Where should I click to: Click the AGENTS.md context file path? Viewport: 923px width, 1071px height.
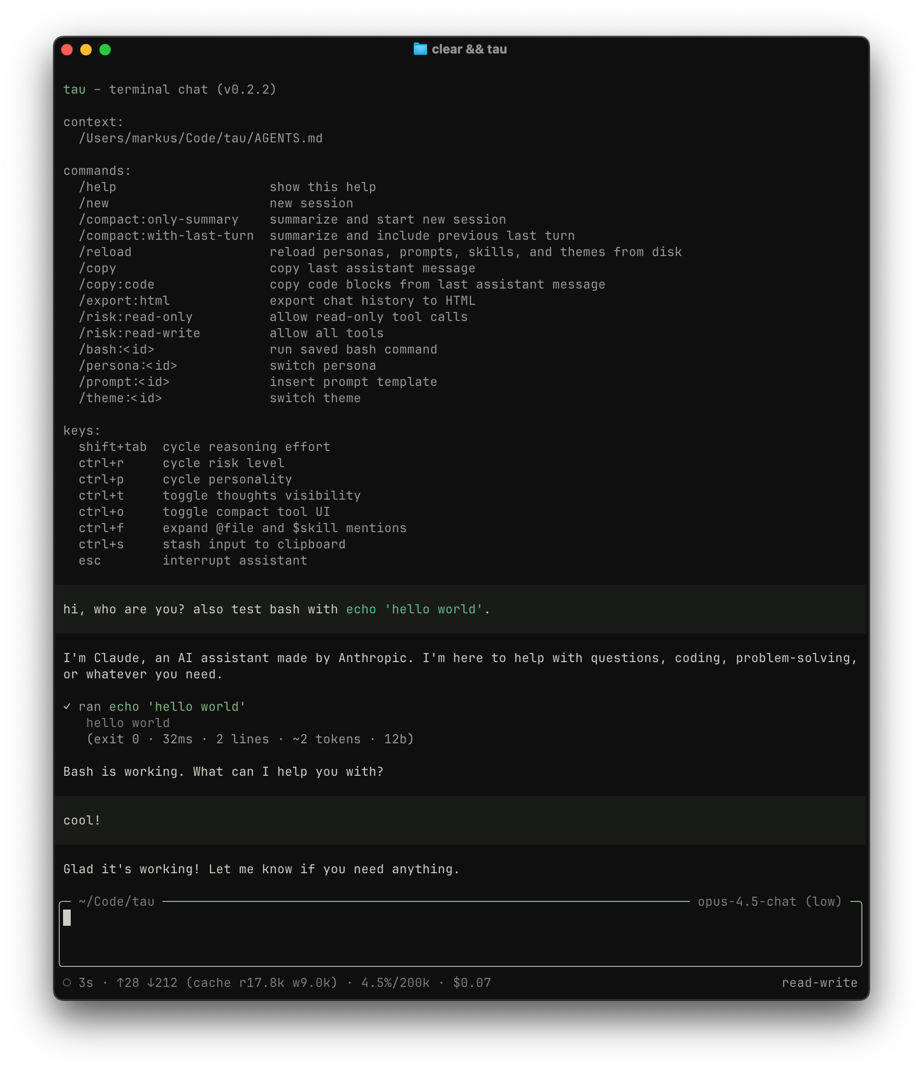[x=201, y=139]
